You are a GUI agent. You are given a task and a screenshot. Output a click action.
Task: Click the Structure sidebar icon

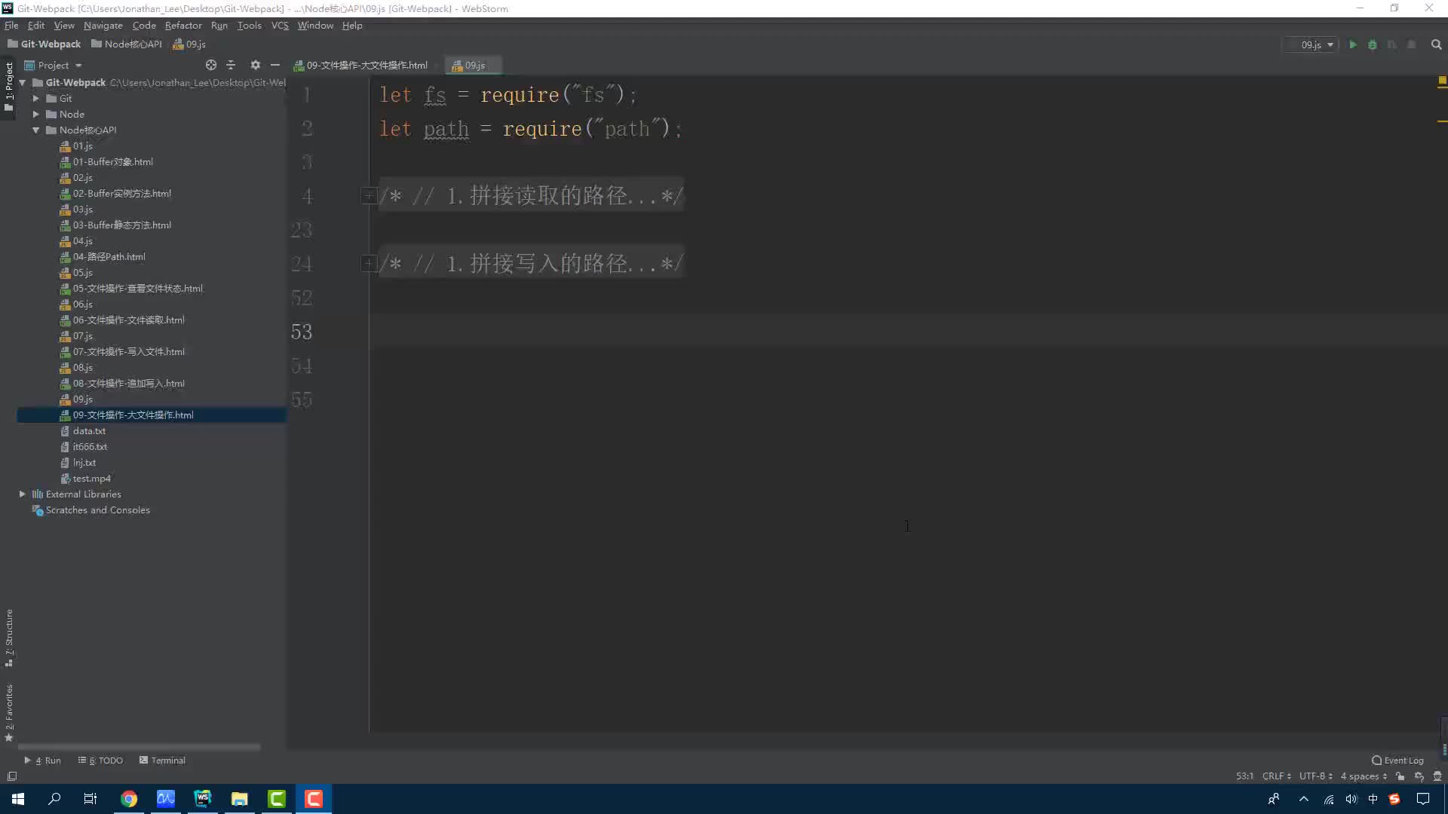point(9,632)
